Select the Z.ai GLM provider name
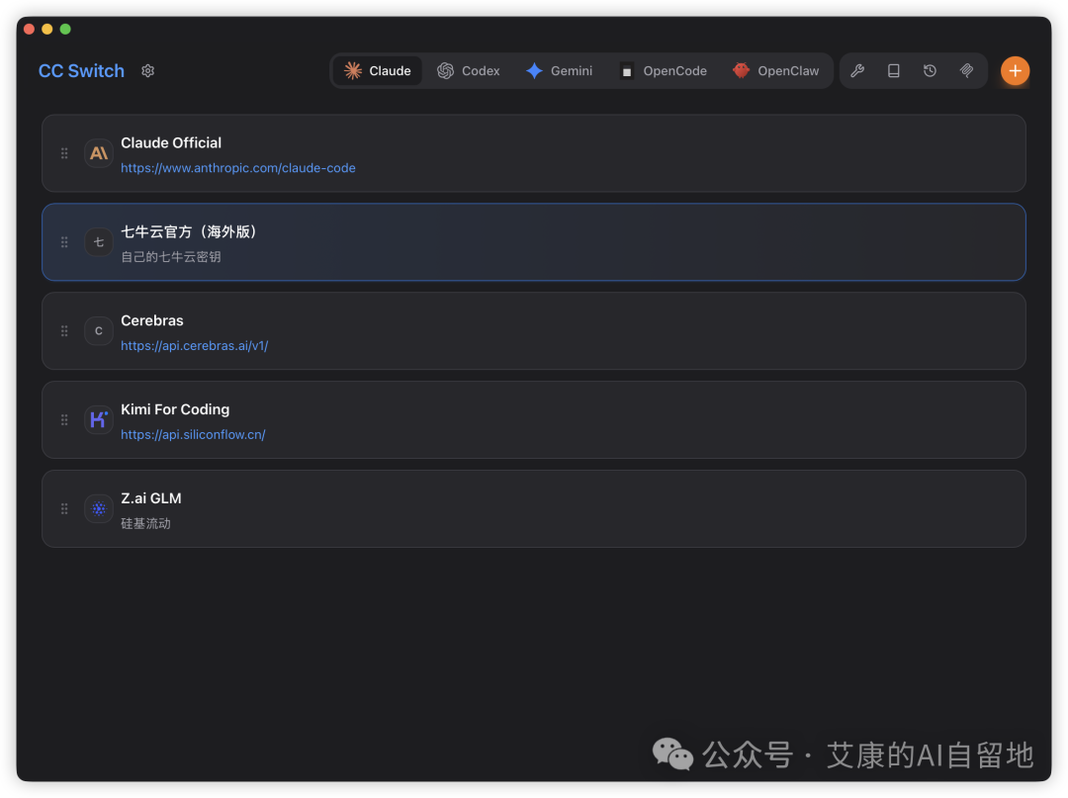1068x798 pixels. pyautogui.click(x=151, y=498)
